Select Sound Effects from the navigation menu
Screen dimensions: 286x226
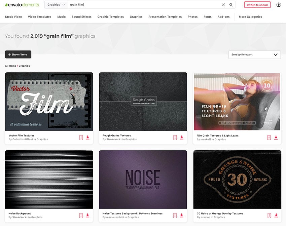pos(81,16)
